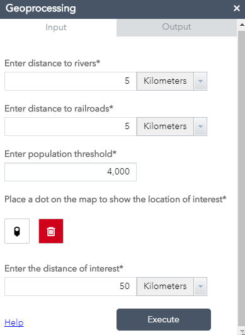245x335 pixels.
Task: Open the railroads distance unit dropdown arrow
Action: coord(200,127)
